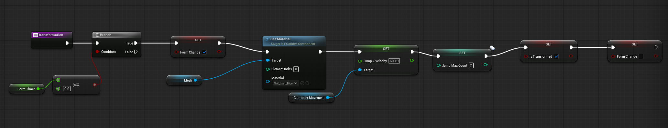Click the last Form Change SET exec output pin
668x128 pixels.
656,47
